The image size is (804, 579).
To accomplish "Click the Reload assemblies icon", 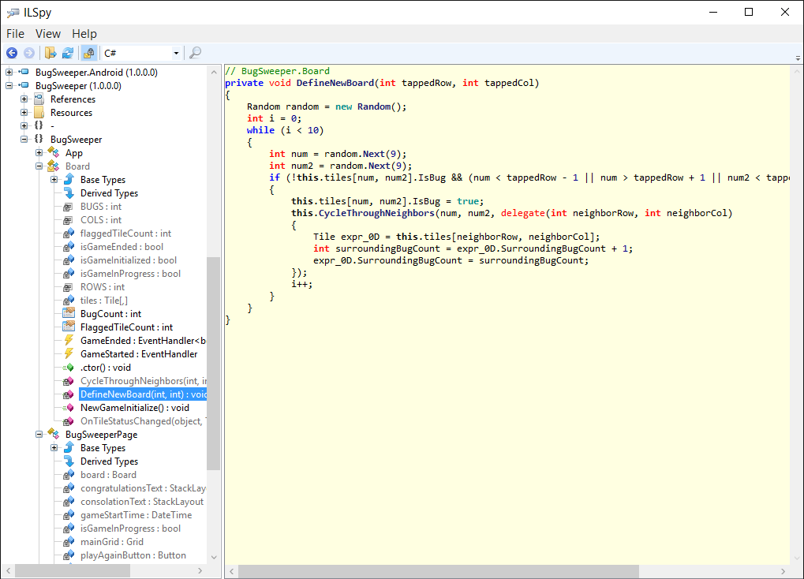I will coord(68,53).
